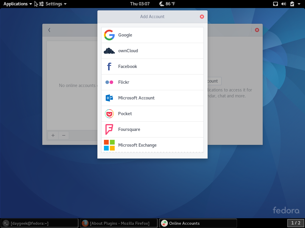Click the Settings sliders icon in top bar
This screenshot has width=305, height=228.
(x=41, y=4)
